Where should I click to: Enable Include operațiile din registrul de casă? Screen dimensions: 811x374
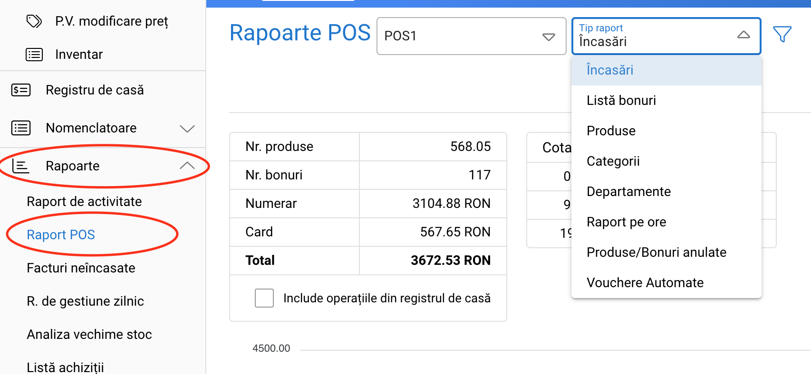(x=264, y=298)
